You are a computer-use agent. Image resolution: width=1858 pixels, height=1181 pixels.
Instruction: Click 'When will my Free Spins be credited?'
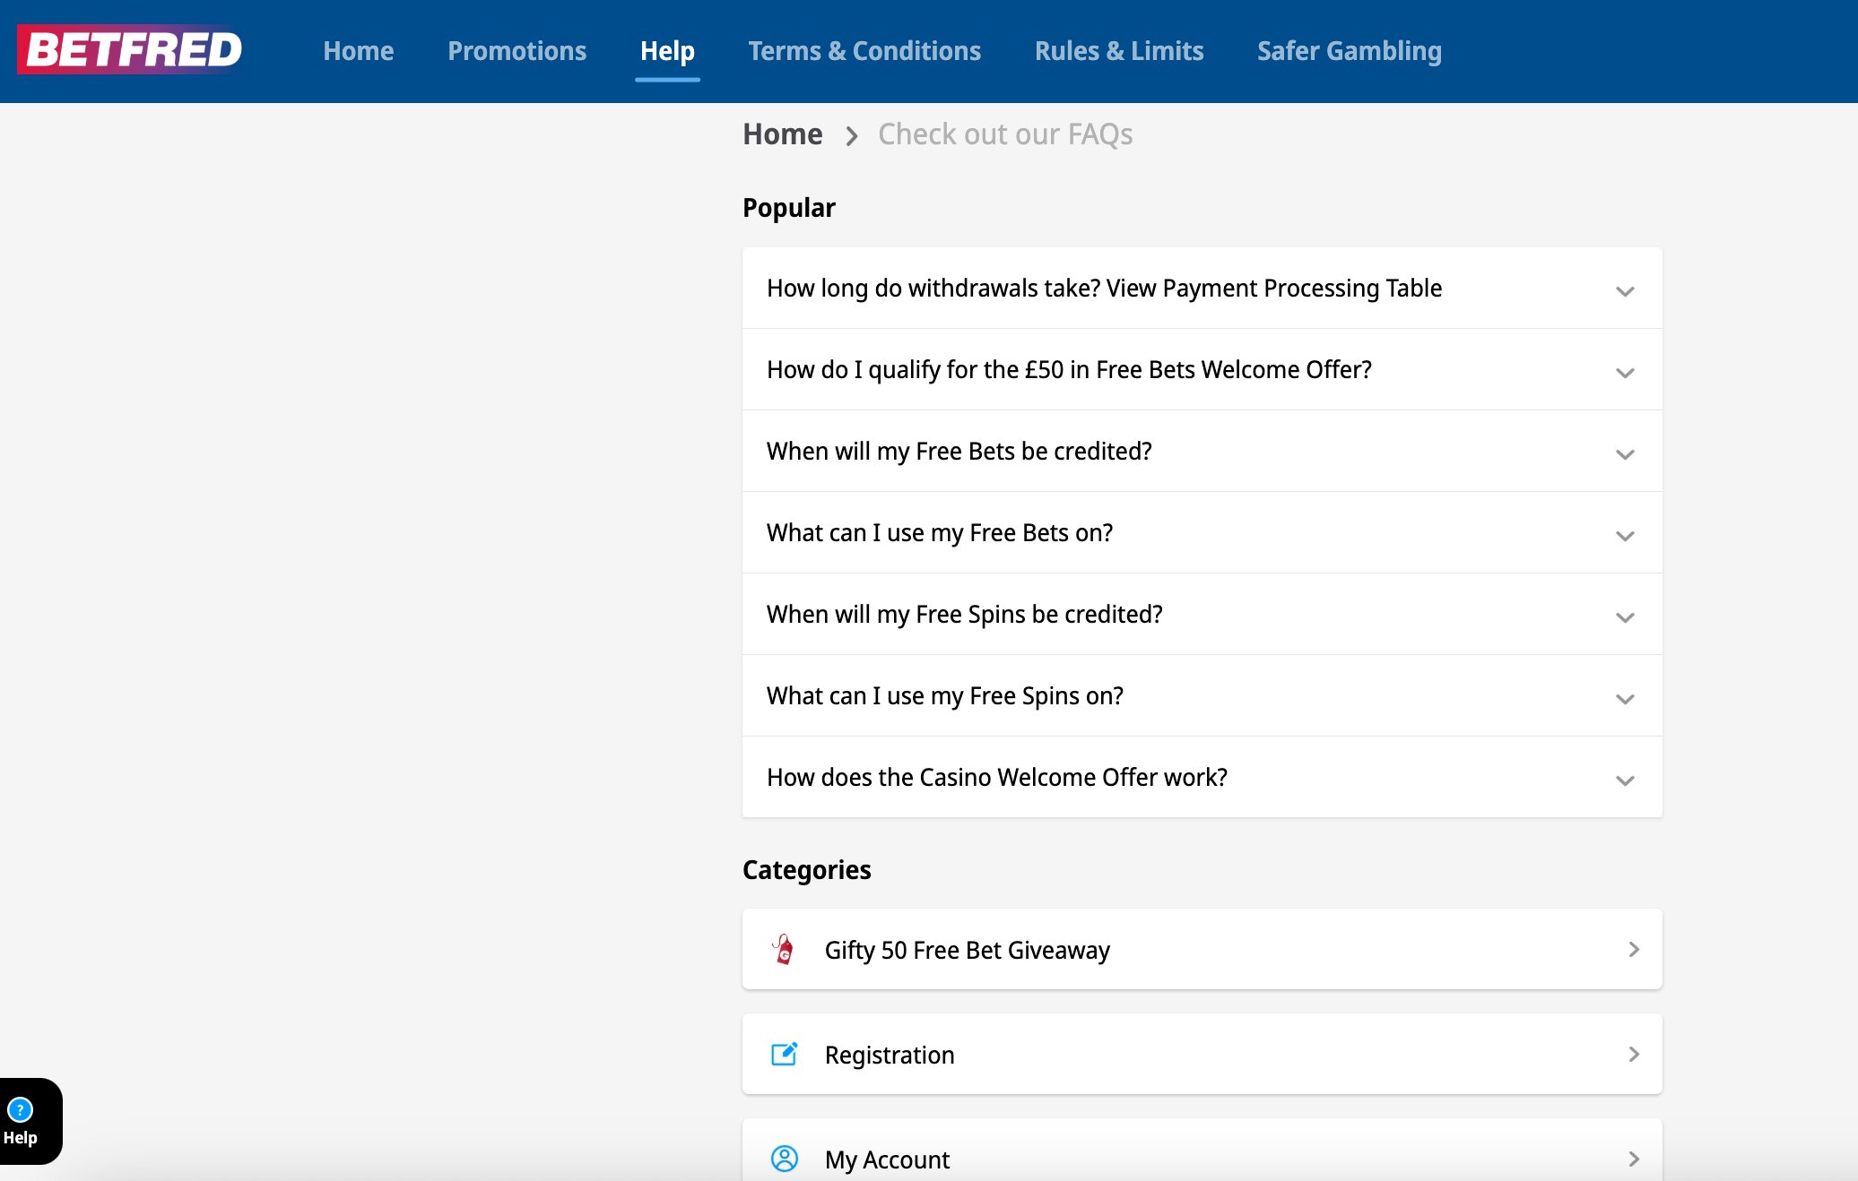pyautogui.click(x=965, y=615)
